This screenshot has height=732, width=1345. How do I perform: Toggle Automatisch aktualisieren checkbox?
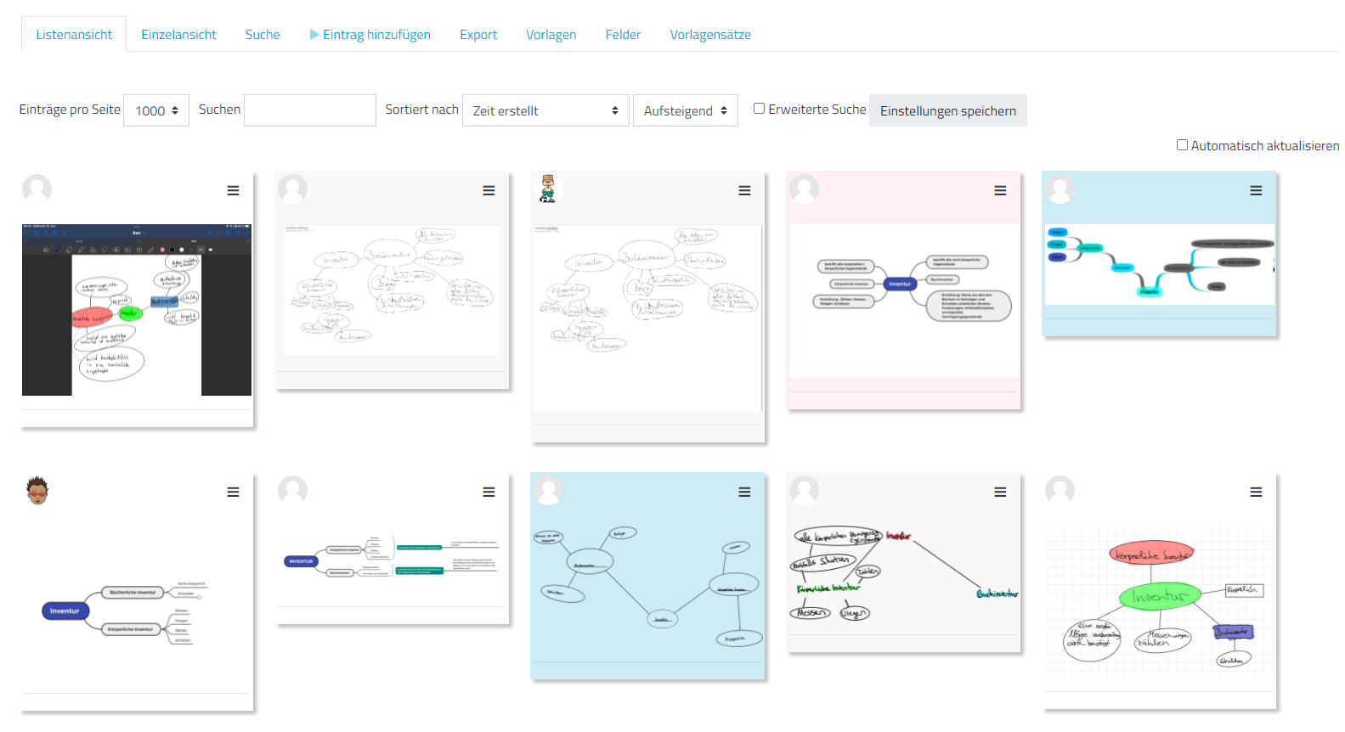pyautogui.click(x=1182, y=145)
